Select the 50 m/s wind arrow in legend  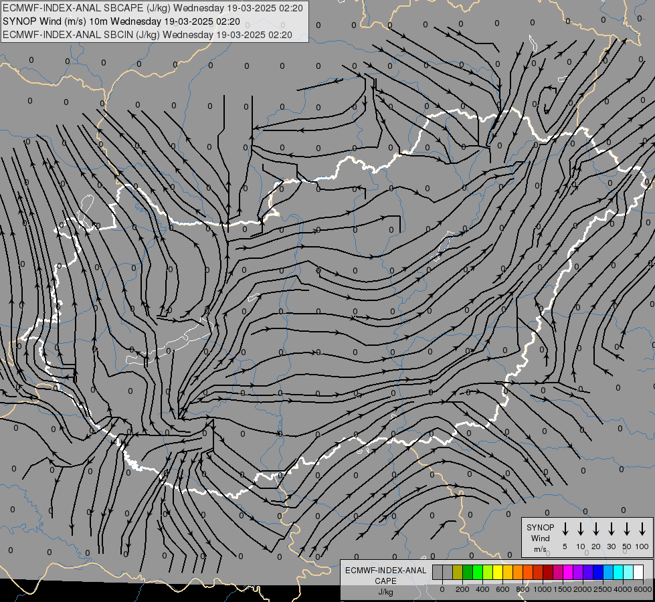(x=627, y=529)
